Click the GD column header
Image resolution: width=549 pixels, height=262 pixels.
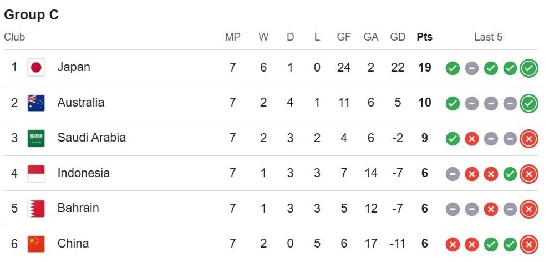pos(398,37)
